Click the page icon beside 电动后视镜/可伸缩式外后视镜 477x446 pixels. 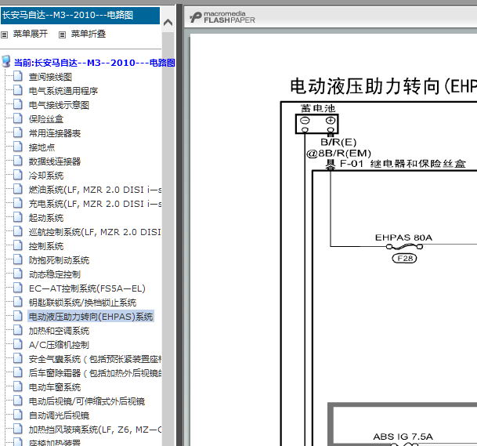tap(18, 401)
